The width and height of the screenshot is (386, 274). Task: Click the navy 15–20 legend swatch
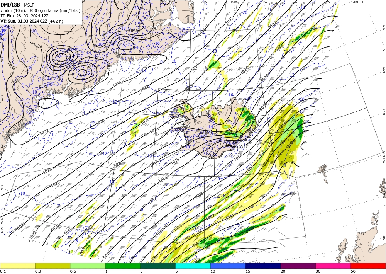coord(263,265)
